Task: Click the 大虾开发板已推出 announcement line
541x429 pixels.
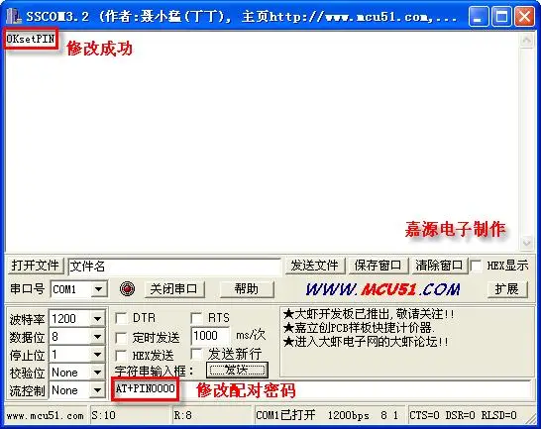Action: (x=369, y=314)
